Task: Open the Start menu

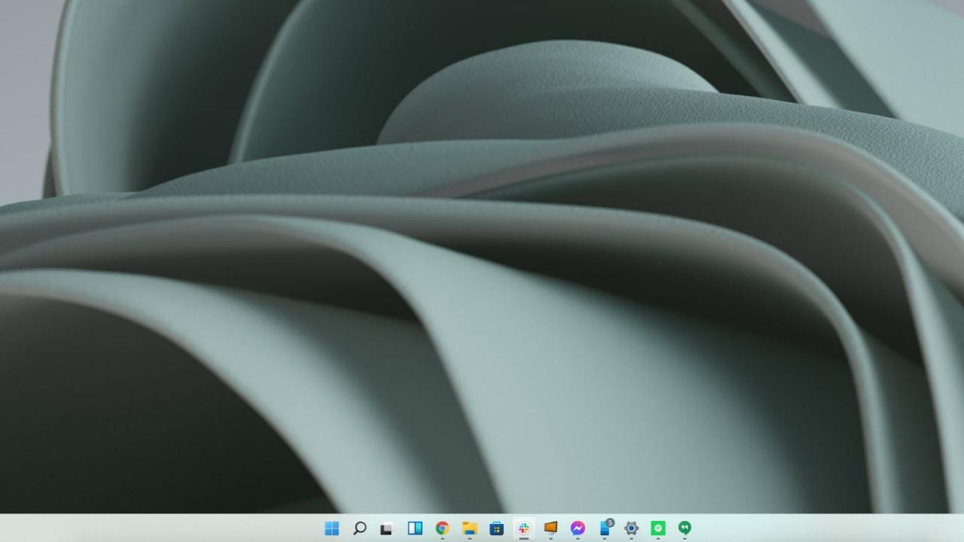Action: (x=332, y=528)
